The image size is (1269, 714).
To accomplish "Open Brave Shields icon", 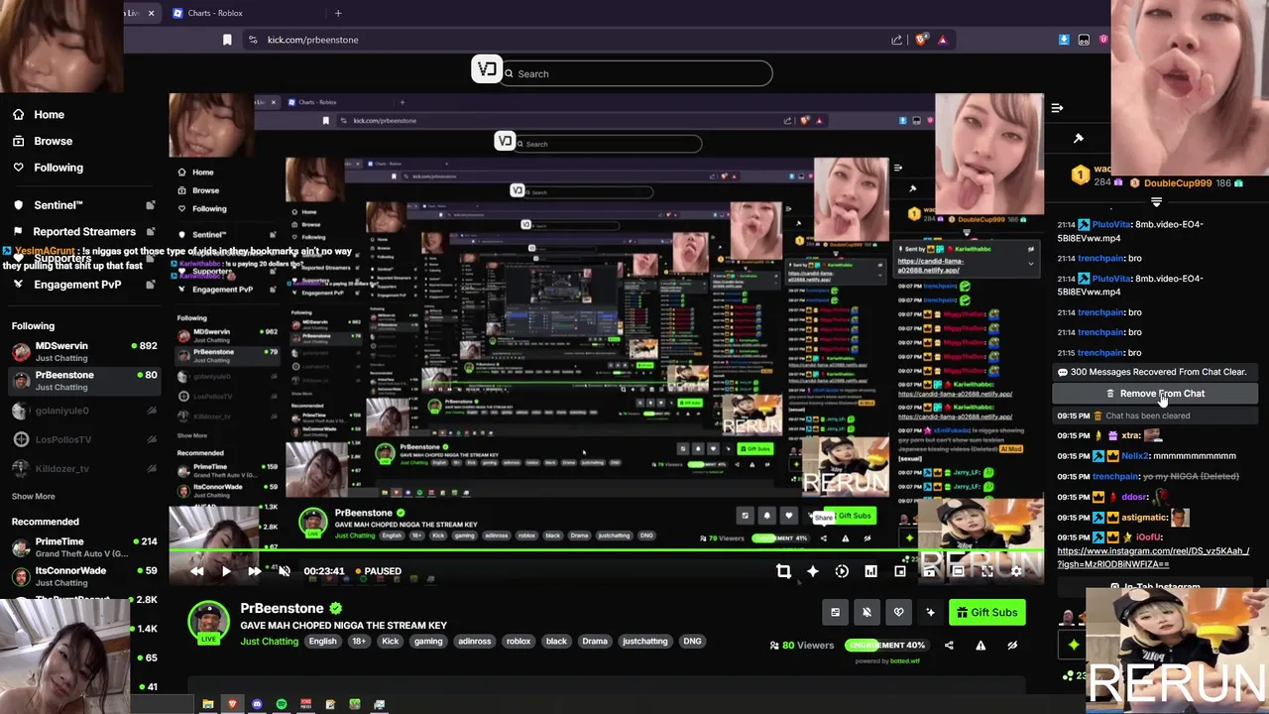I will pyautogui.click(x=921, y=40).
